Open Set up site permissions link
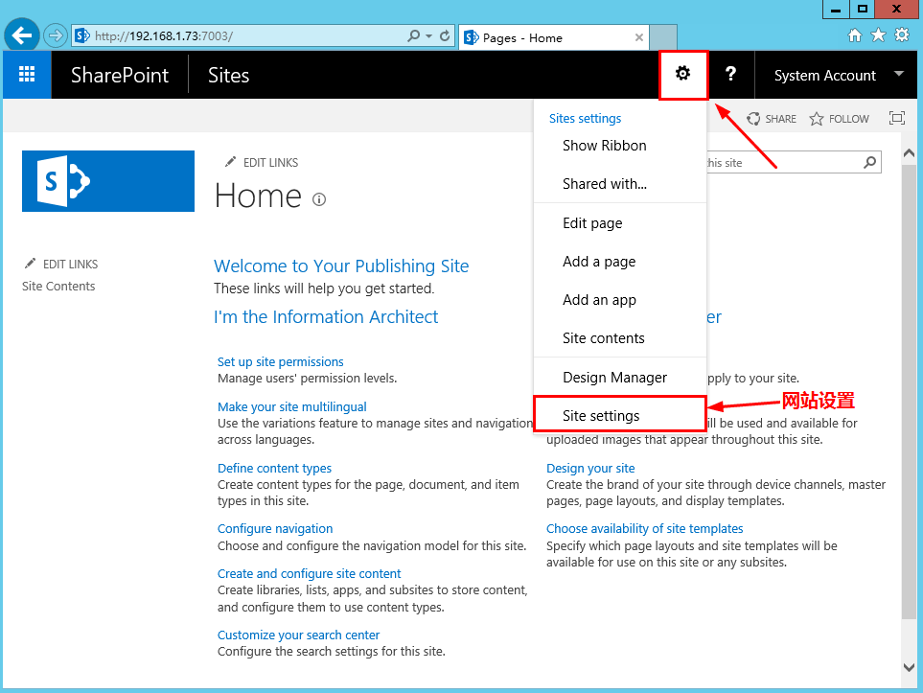 280,361
